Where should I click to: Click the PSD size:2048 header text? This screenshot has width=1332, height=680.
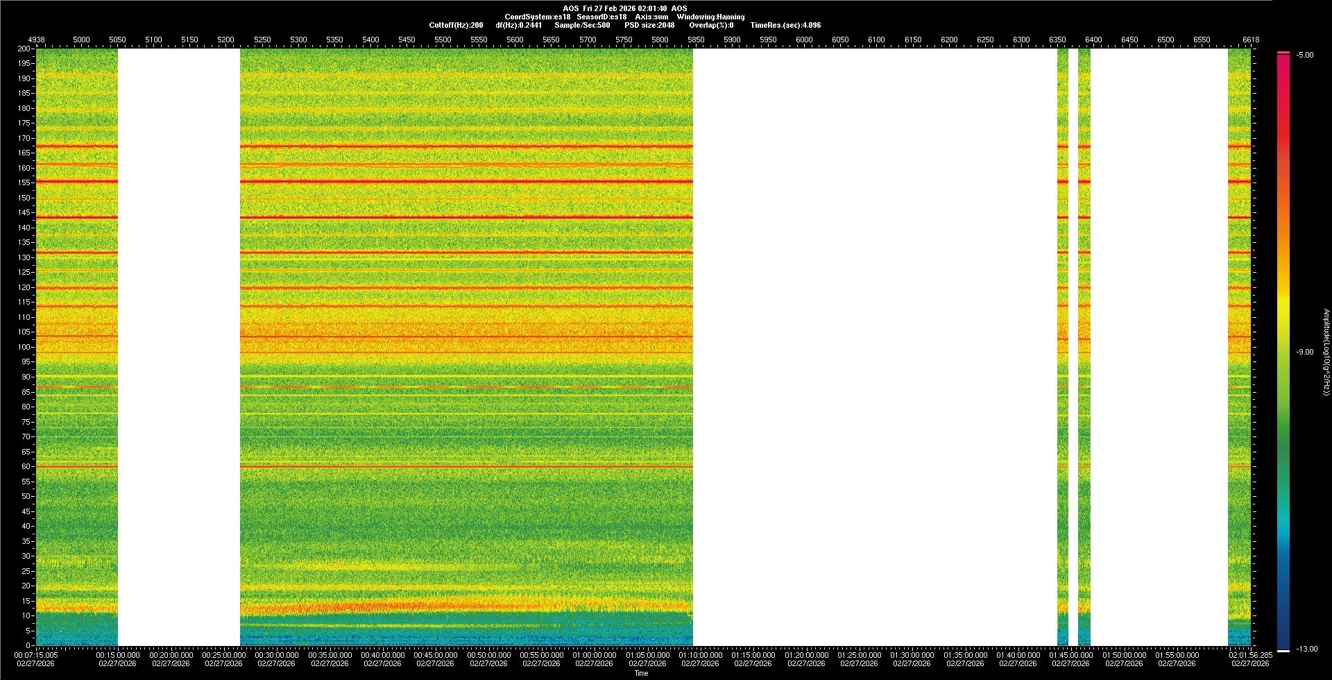click(649, 25)
